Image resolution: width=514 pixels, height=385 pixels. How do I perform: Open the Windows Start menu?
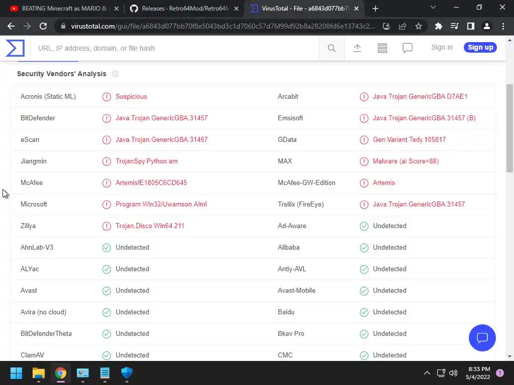pyautogui.click(x=16, y=373)
